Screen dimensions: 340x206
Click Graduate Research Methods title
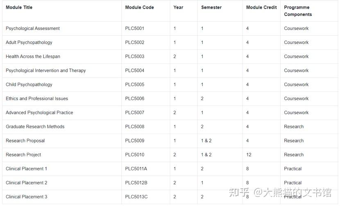pos(35,127)
